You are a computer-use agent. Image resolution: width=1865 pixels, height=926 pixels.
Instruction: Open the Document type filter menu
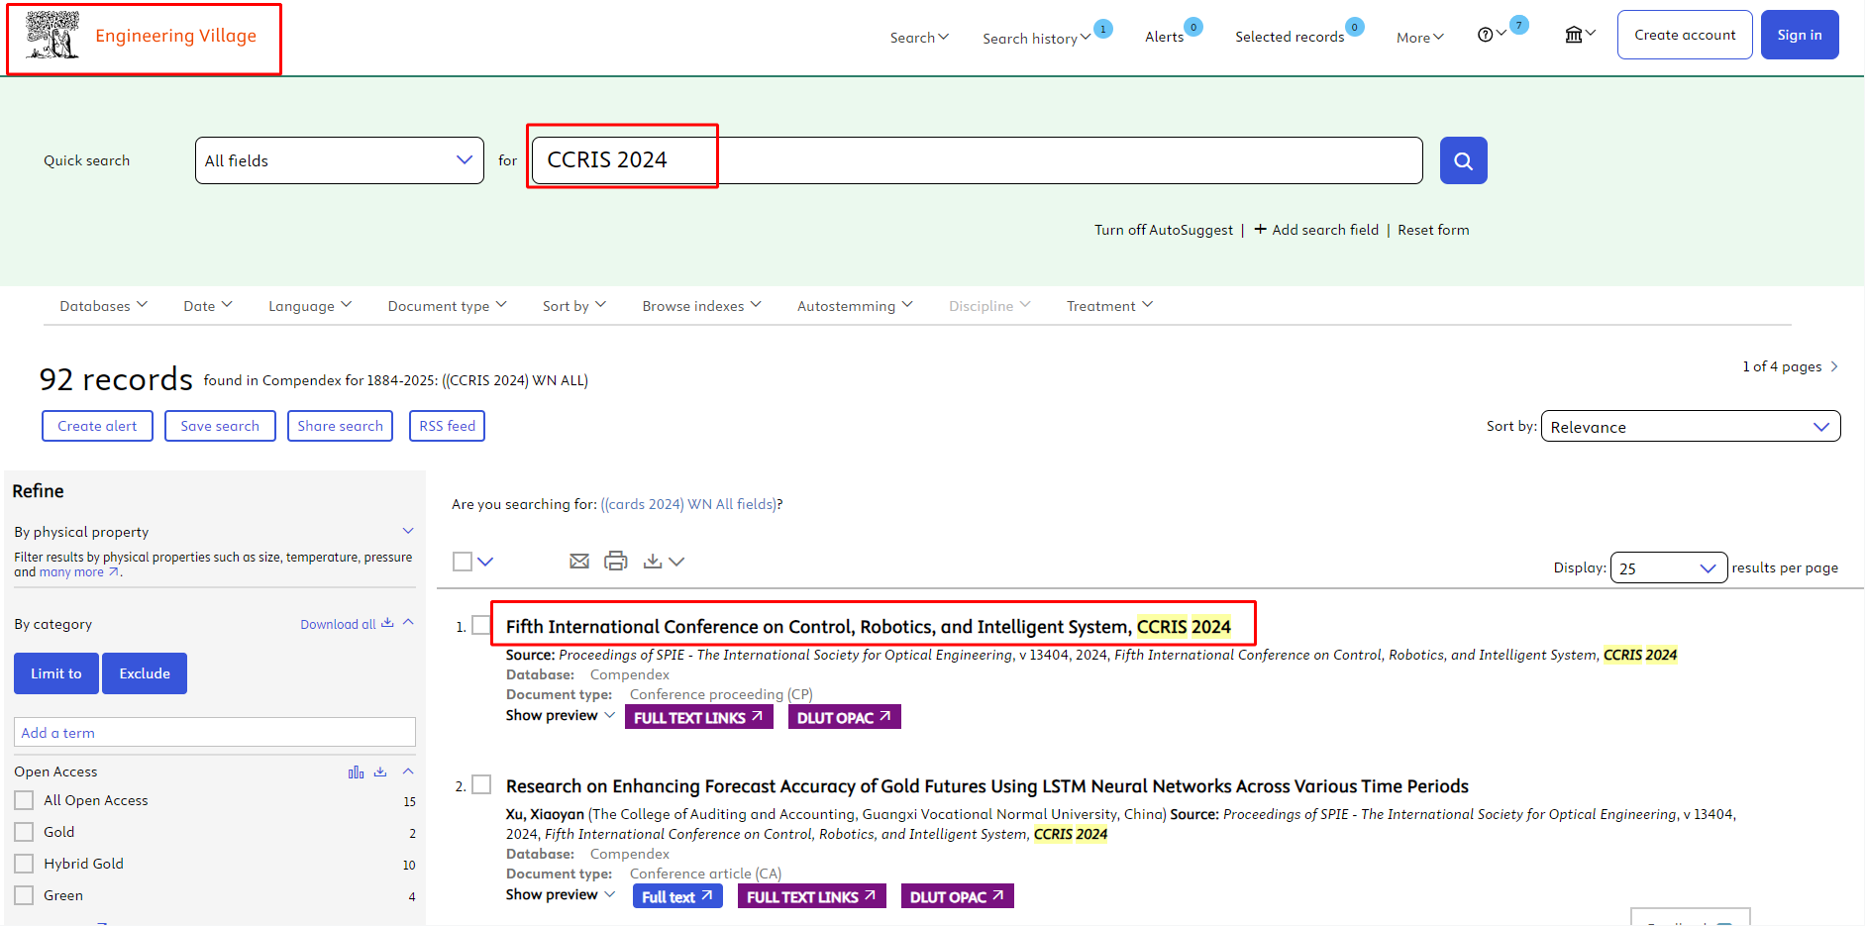coord(448,306)
